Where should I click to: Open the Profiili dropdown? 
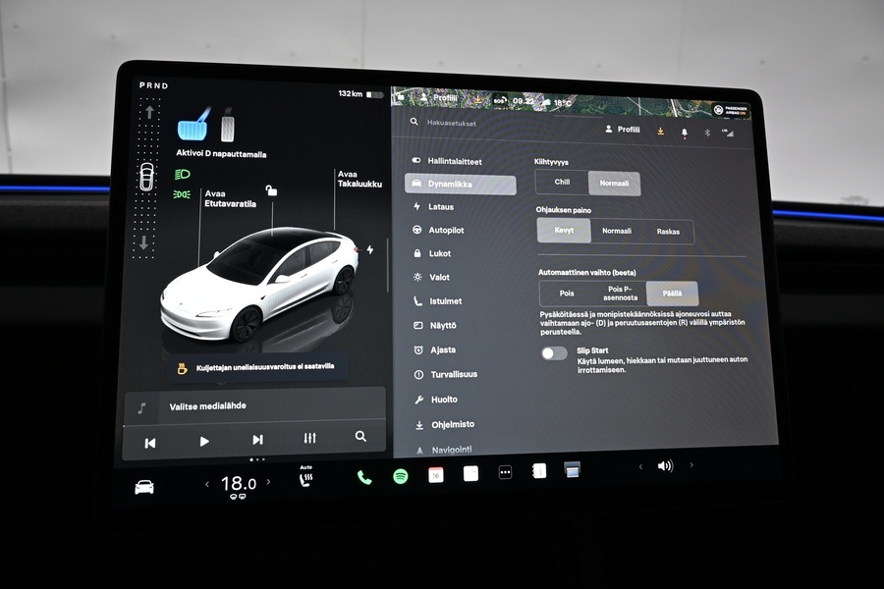626,130
